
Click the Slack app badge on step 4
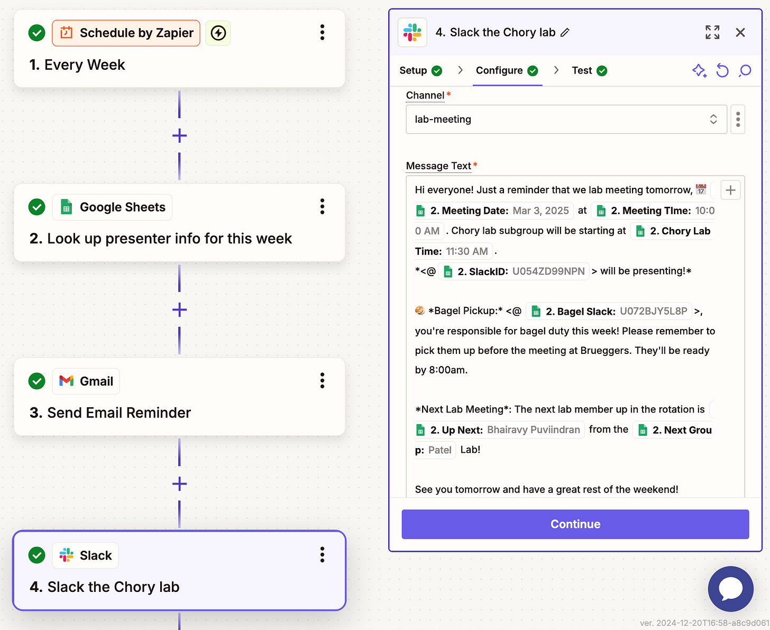pyautogui.click(x=85, y=555)
